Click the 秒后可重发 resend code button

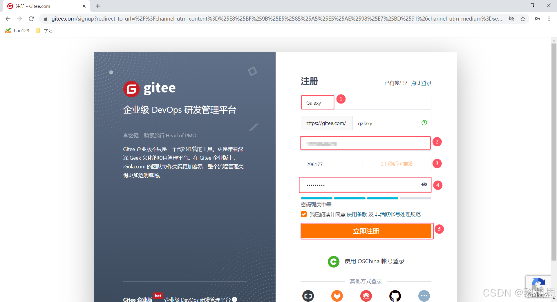tap(397, 164)
